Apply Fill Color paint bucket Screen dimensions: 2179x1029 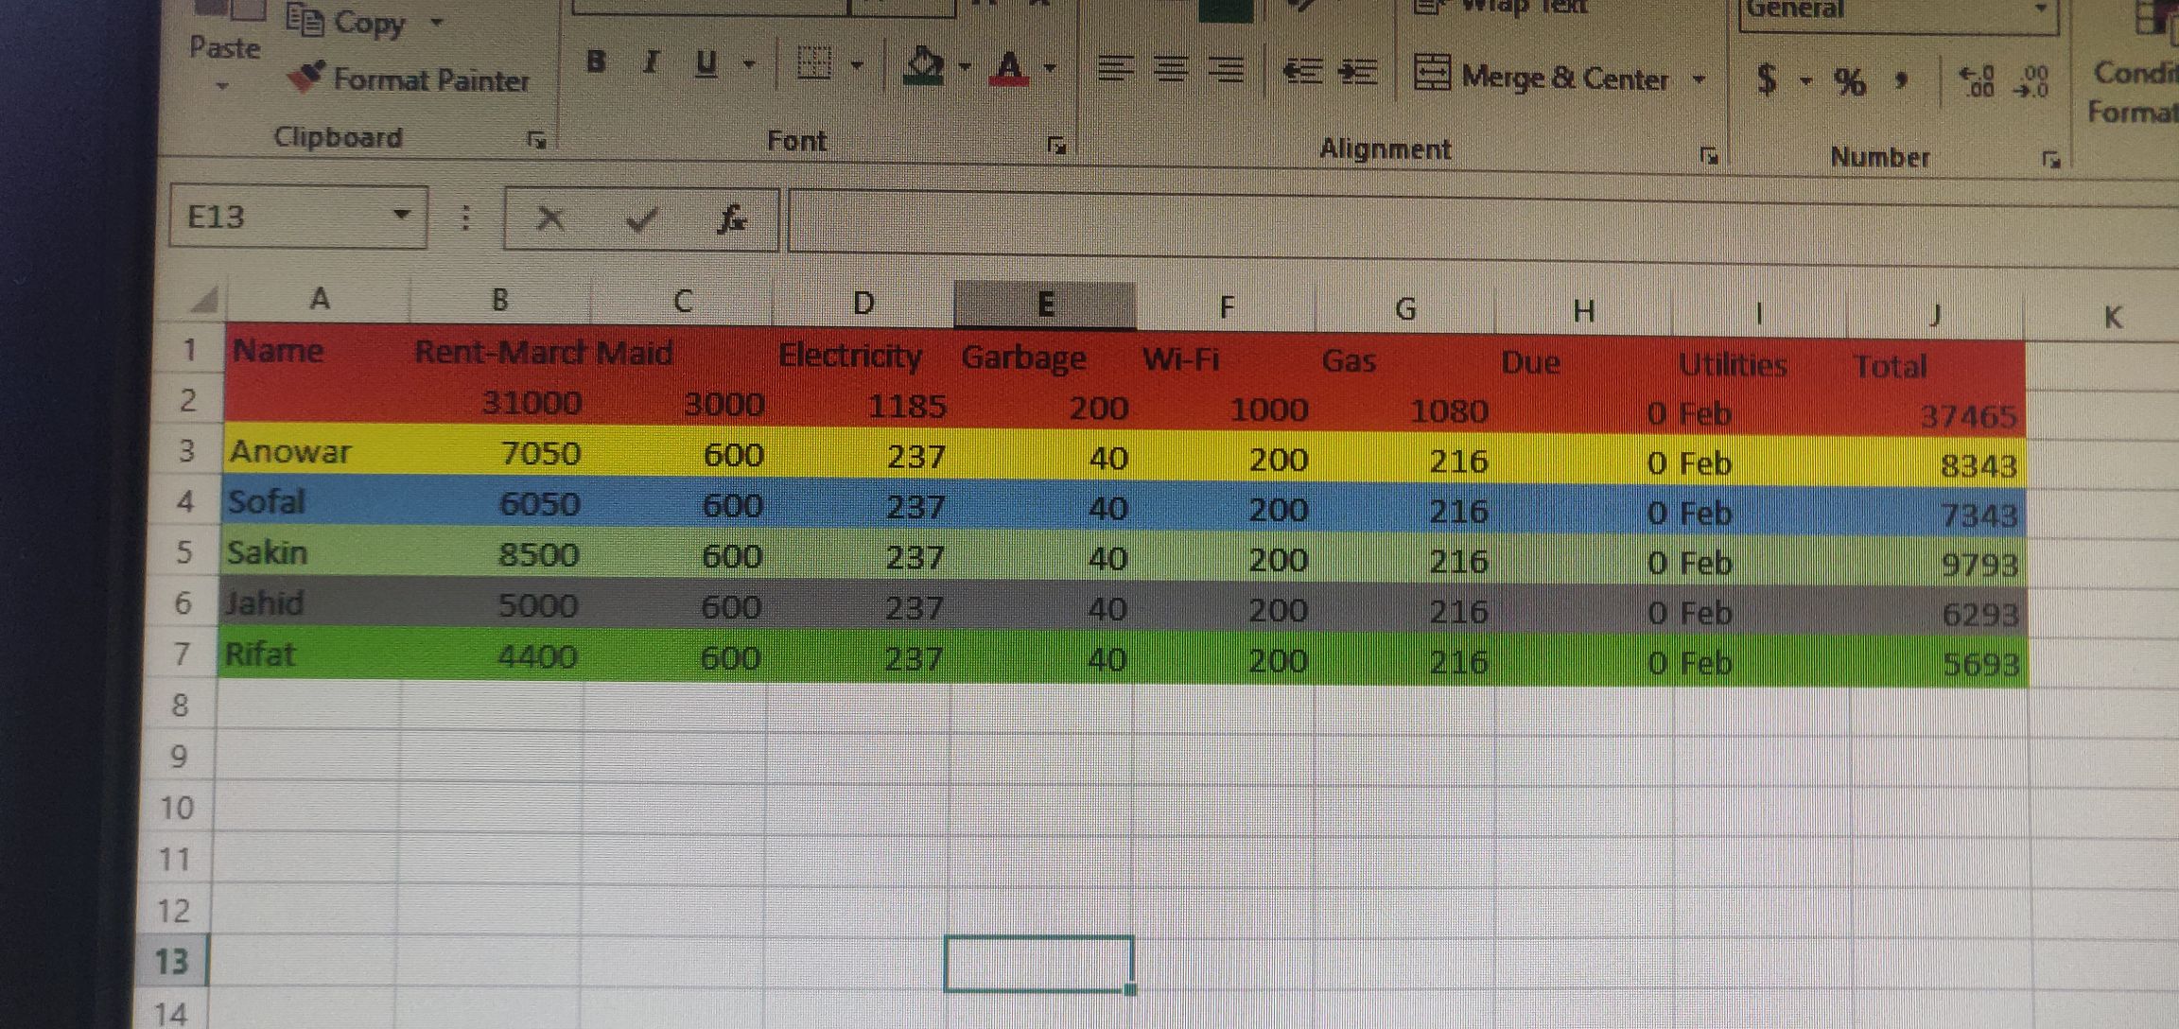pyautogui.click(x=923, y=67)
